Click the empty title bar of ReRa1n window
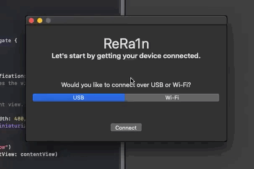This screenshot has height=169, width=254. (x=138, y=20)
